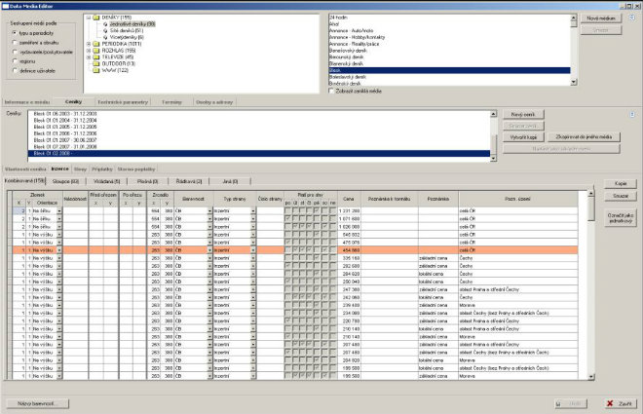This screenshot has width=643, height=414.
Task: Click the Vícetýdeníky node icon
Action: click(x=105, y=37)
